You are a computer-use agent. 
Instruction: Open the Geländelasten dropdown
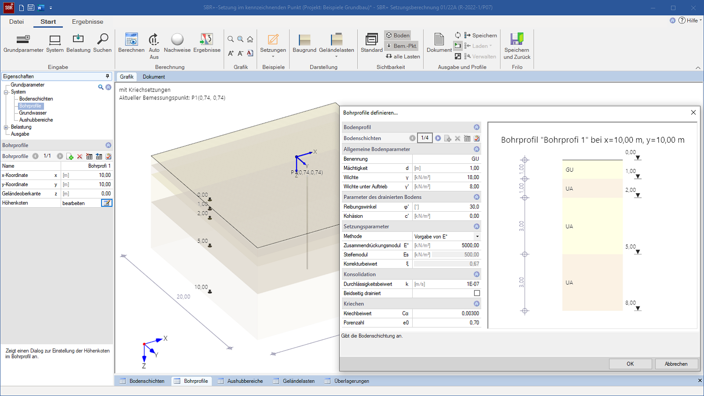click(x=337, y=46)
